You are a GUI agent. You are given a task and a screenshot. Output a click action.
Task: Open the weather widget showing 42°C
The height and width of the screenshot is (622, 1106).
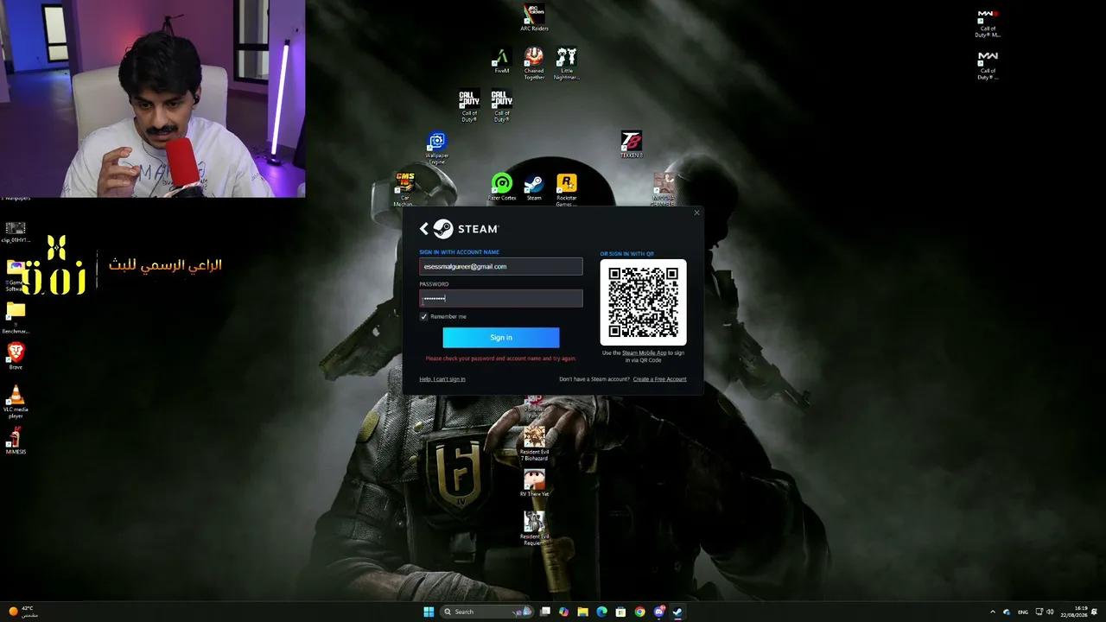(22, 612)
